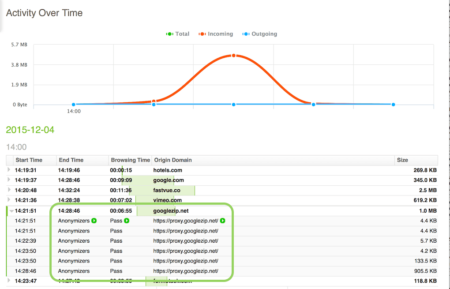Open the 905.5 KB proxy.googlezip.net link
450x289 pixels.
(x=186, y=271)
